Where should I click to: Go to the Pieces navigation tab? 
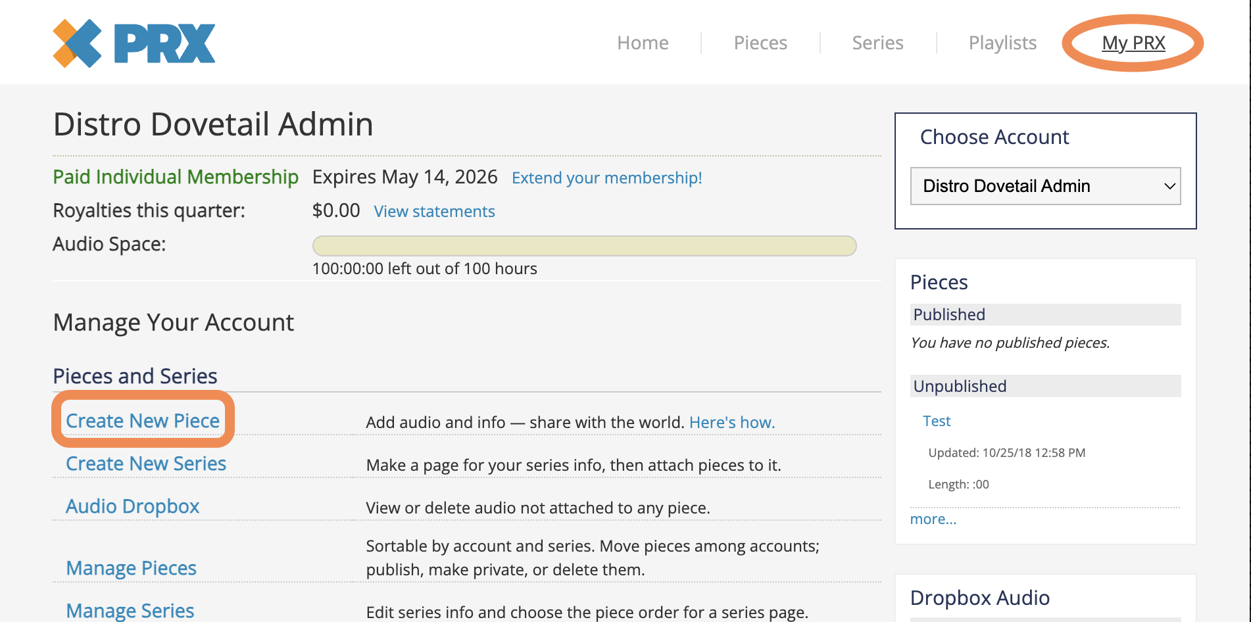click(760, 43)
